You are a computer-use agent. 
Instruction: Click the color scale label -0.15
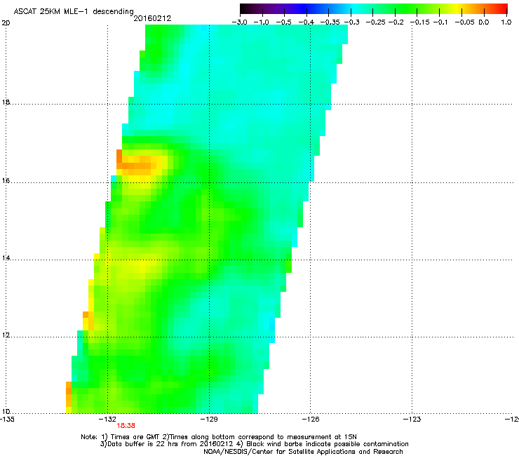point(420,22)
